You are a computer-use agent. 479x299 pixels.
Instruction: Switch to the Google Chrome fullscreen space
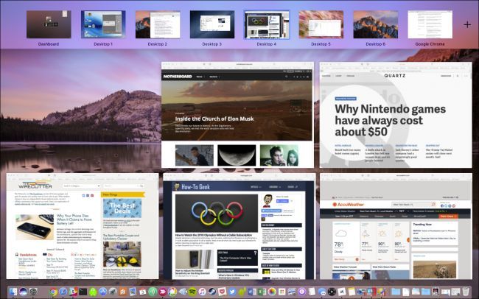(x=430, y=24)
